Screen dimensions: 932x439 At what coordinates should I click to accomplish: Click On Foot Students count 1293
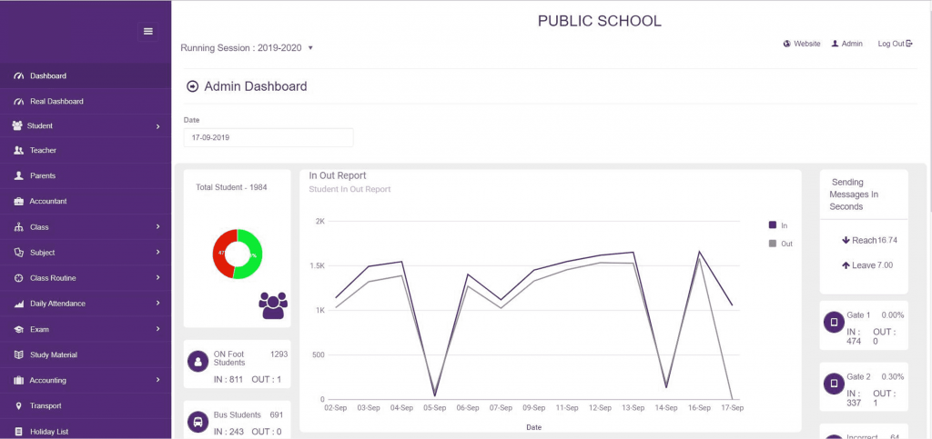pyautogui.click(x=279, y=354)
